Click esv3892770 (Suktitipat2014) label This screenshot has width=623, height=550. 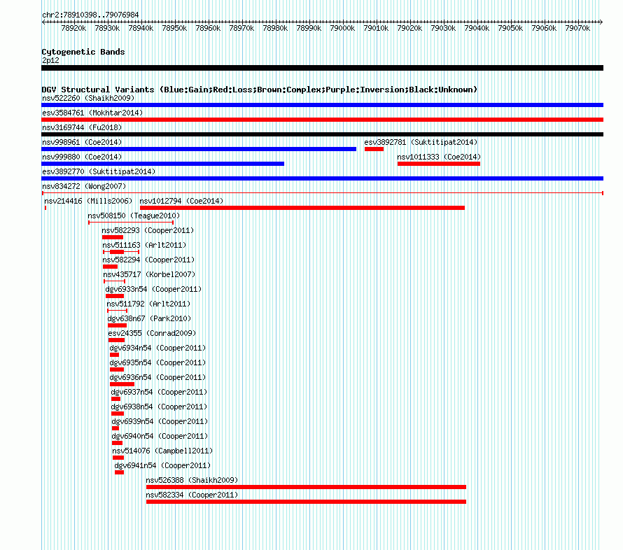click(99, 171)
